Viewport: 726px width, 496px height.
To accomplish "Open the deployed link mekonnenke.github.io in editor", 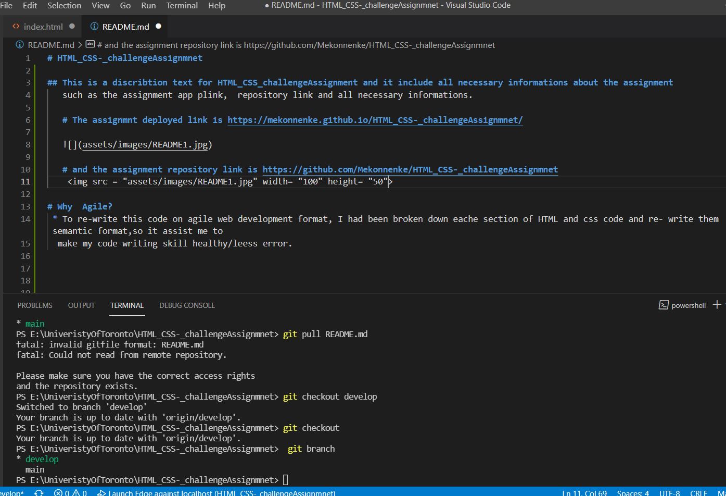I will tap(374, 120).
